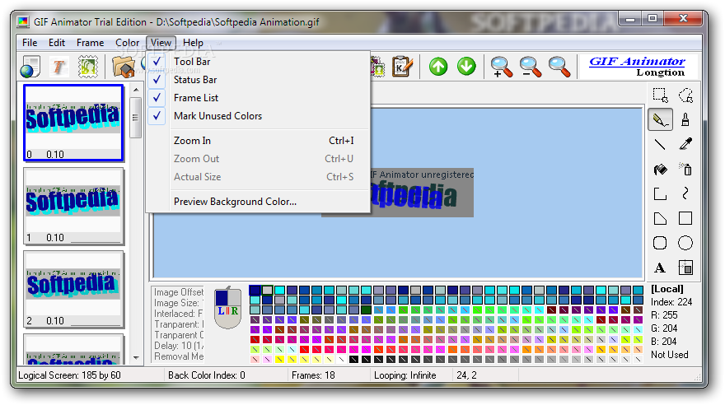Select frame 2 thumbnail
Viewport: 725px width, 405px height.
[x=73, y=289]
